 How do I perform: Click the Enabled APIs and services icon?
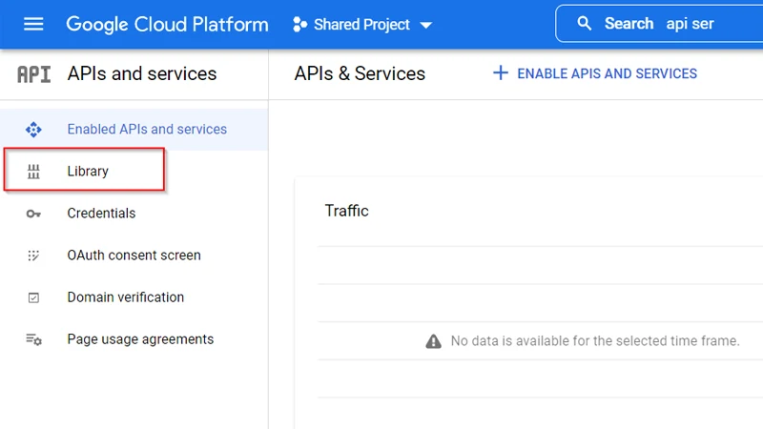coord(34,130)
